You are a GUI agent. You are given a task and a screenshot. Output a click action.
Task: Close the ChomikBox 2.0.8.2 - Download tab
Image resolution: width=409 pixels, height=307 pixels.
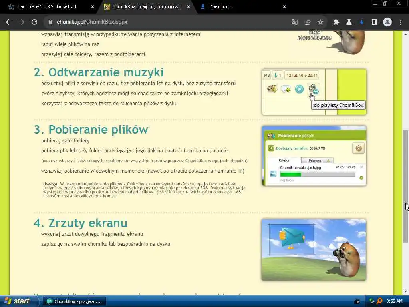tap(93, 7)
